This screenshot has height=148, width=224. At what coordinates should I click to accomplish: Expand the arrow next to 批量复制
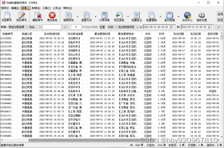(x=160, y=16)
